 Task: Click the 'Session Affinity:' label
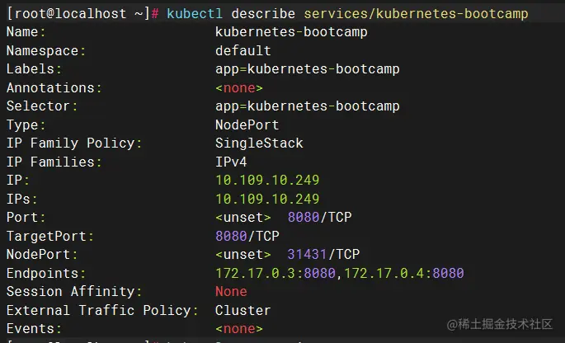point(74,291)
